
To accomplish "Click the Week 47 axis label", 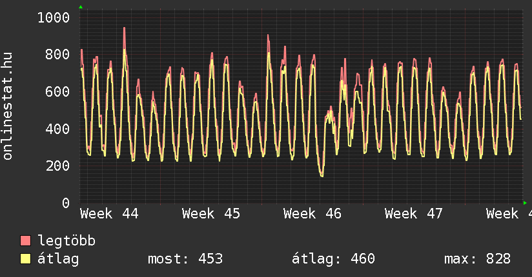I will click(414, 213).
